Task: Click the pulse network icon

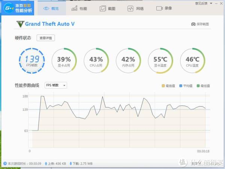Action: coord(130,9)
